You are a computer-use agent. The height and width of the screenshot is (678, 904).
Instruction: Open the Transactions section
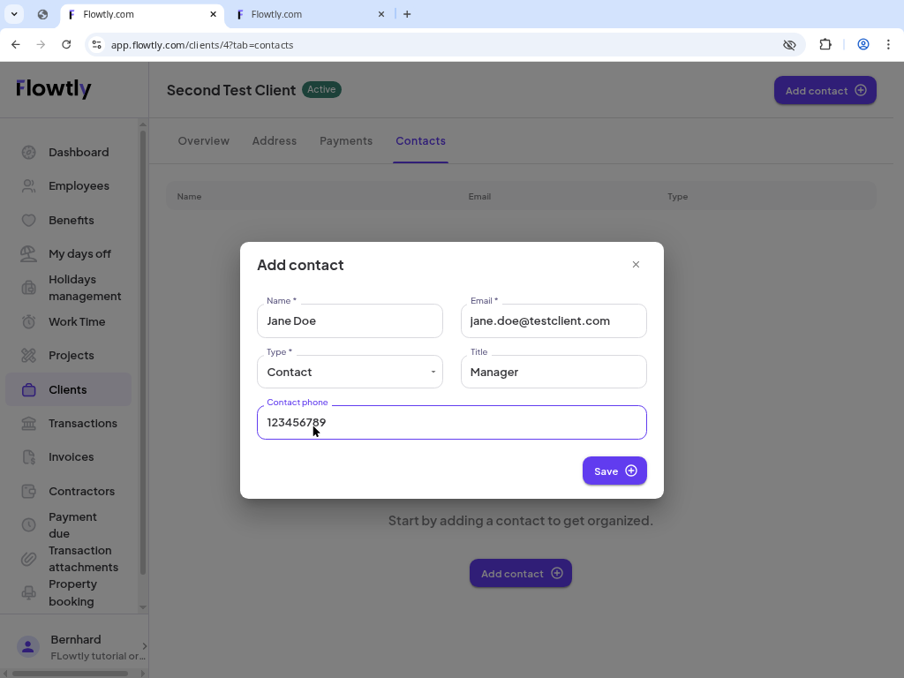pyautogui.click(x=27, y=423)
